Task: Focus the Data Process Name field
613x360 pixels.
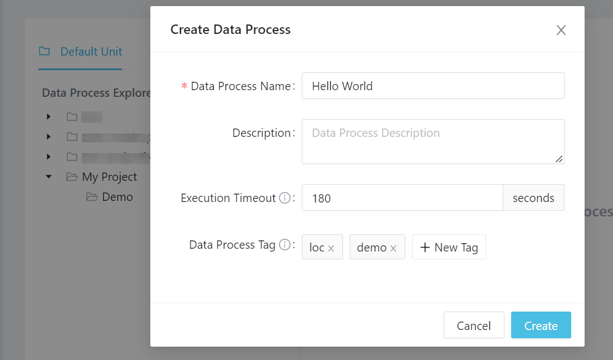Action: tap(433, 86)
